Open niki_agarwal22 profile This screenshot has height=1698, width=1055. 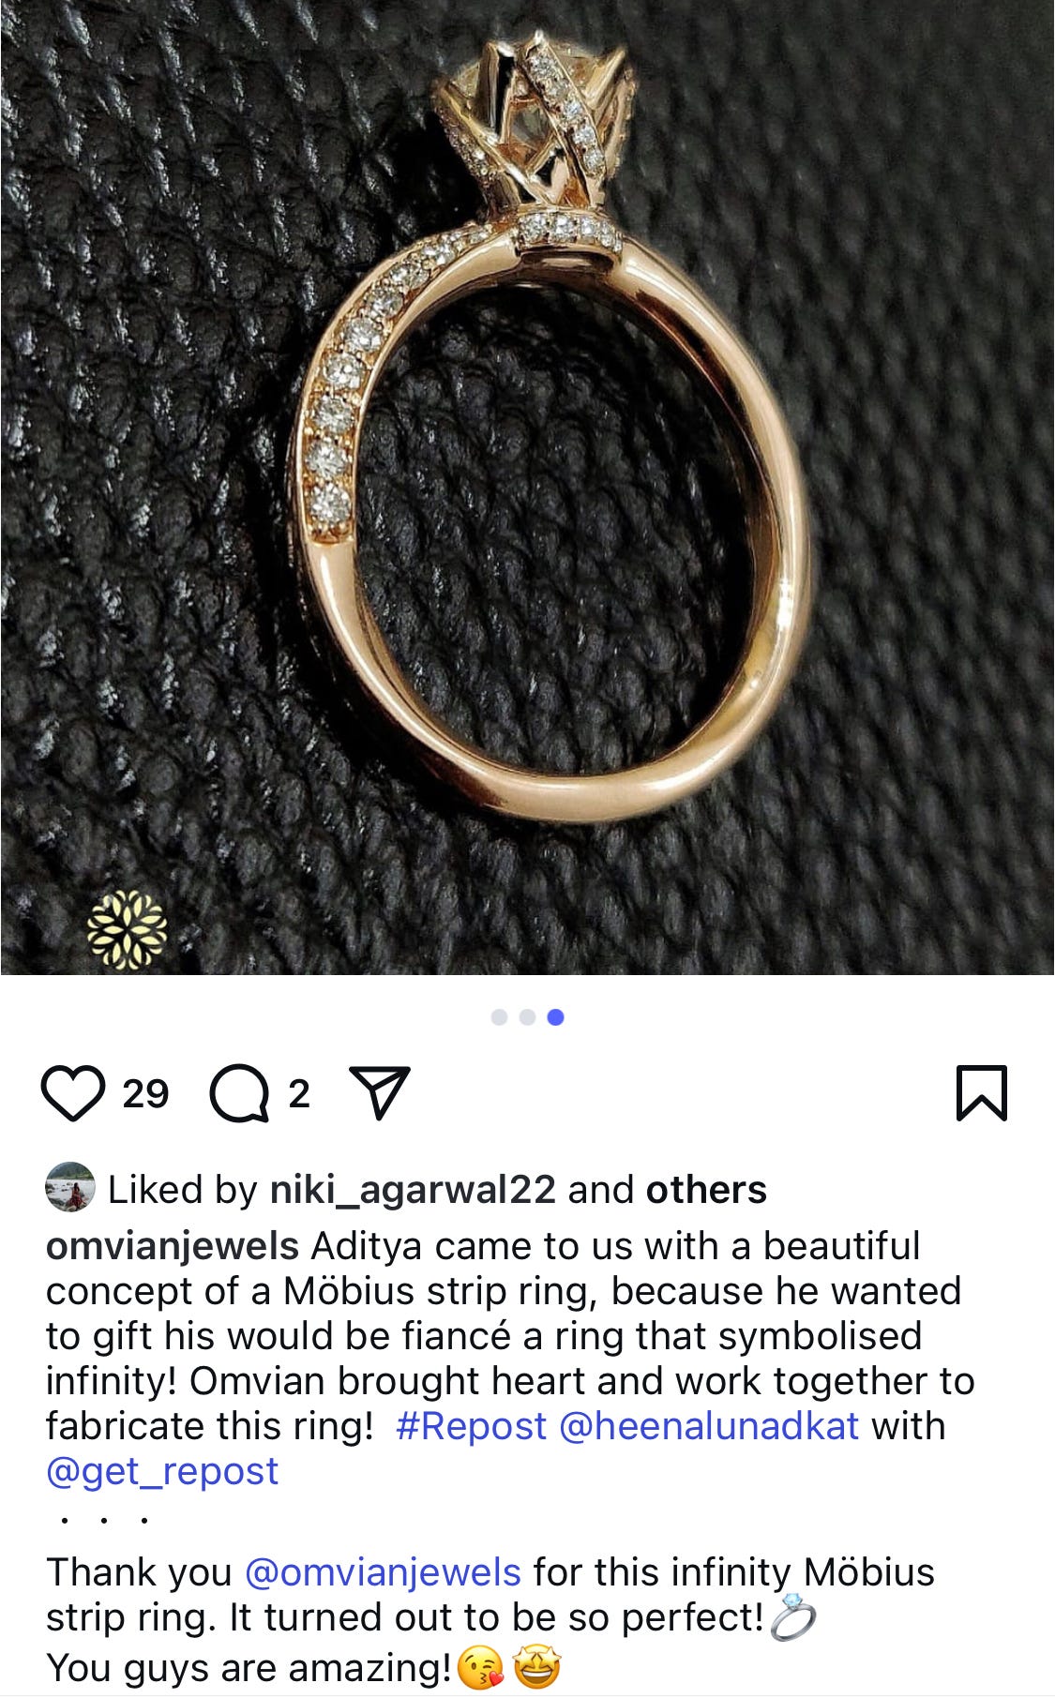click(413, 1190)
